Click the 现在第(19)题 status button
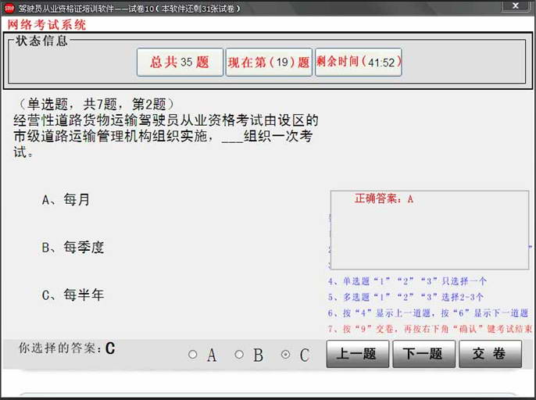This screenshot has width=536, height=400. click(269, 62)
